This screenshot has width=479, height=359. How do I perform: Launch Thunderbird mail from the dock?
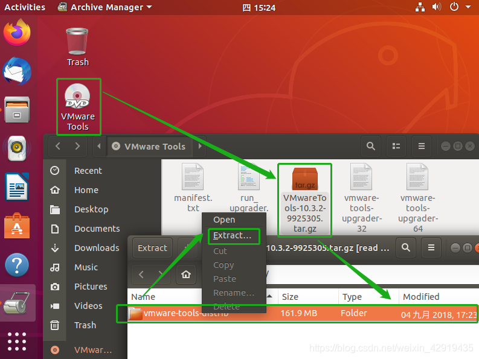[x=17, y=71]
